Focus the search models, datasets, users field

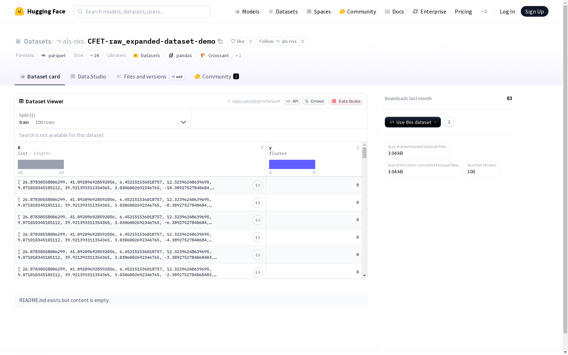click(142, 11)
